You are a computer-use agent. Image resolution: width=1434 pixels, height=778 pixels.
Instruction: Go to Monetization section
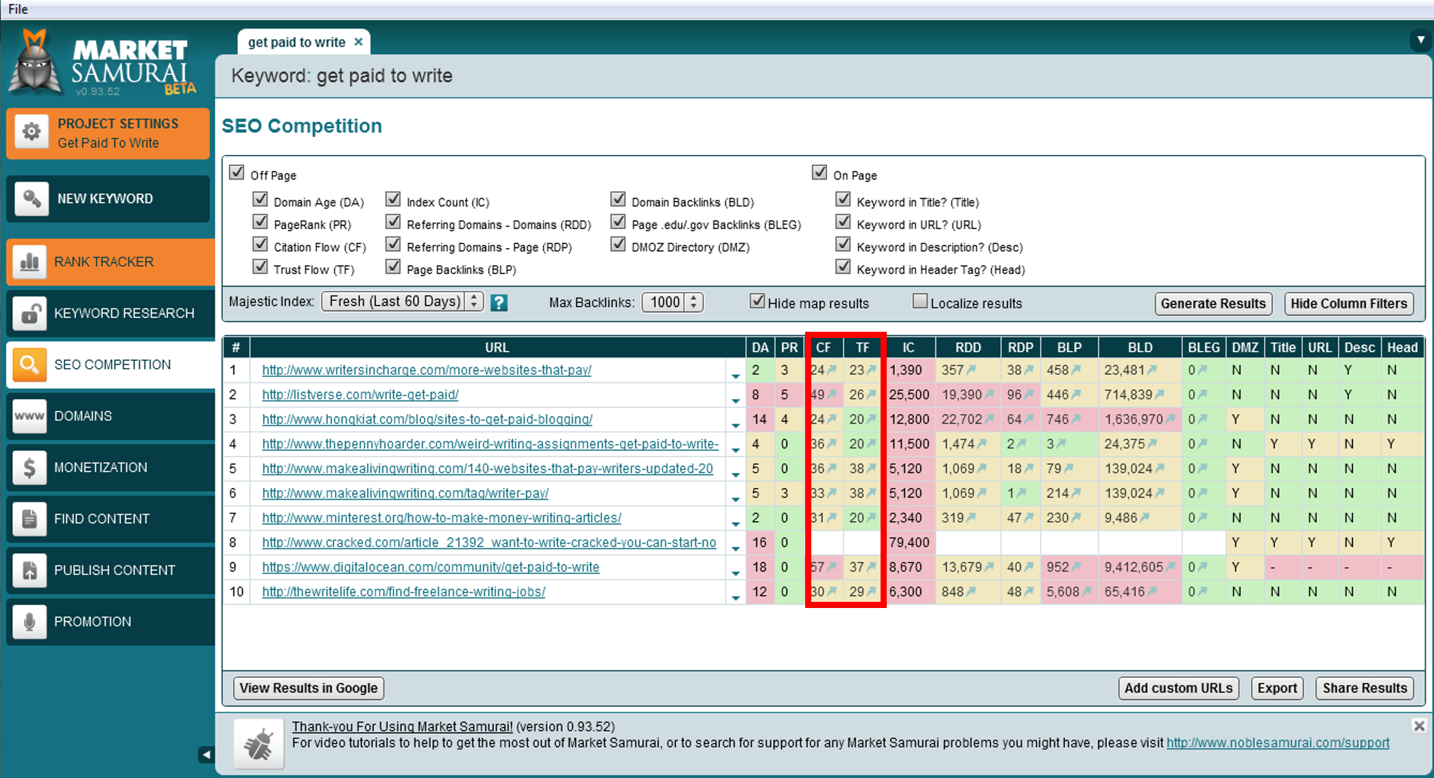(x=110, y=467)
